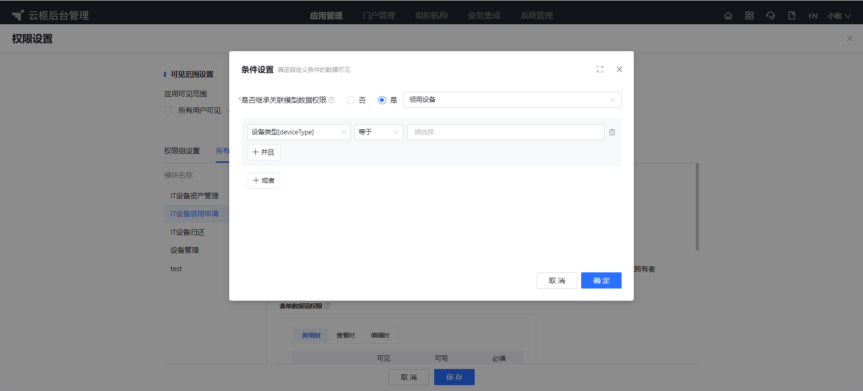The height and width of the screenshot is (391, 863).
Task: Close the 权限设置 panel
Action: (850, 39)
